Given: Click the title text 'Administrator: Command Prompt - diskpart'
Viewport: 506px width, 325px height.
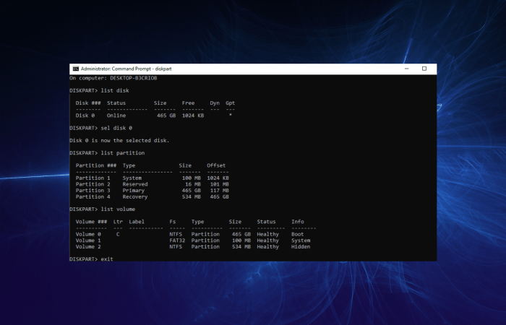Looking at the screenshot, I should coord(126,69).
